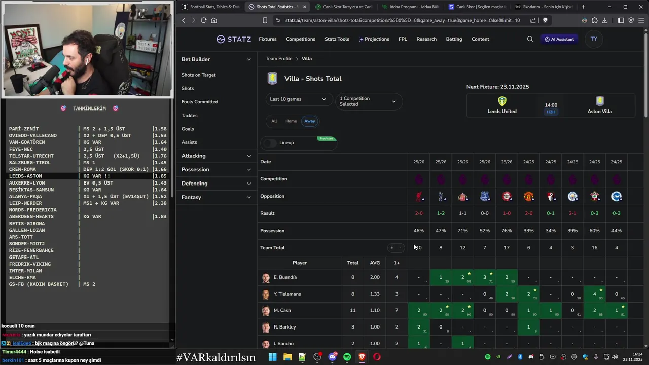Open the Projections nav menu
Image resolution: width=649 pixels, height=365 pixels.
[374, 39]
